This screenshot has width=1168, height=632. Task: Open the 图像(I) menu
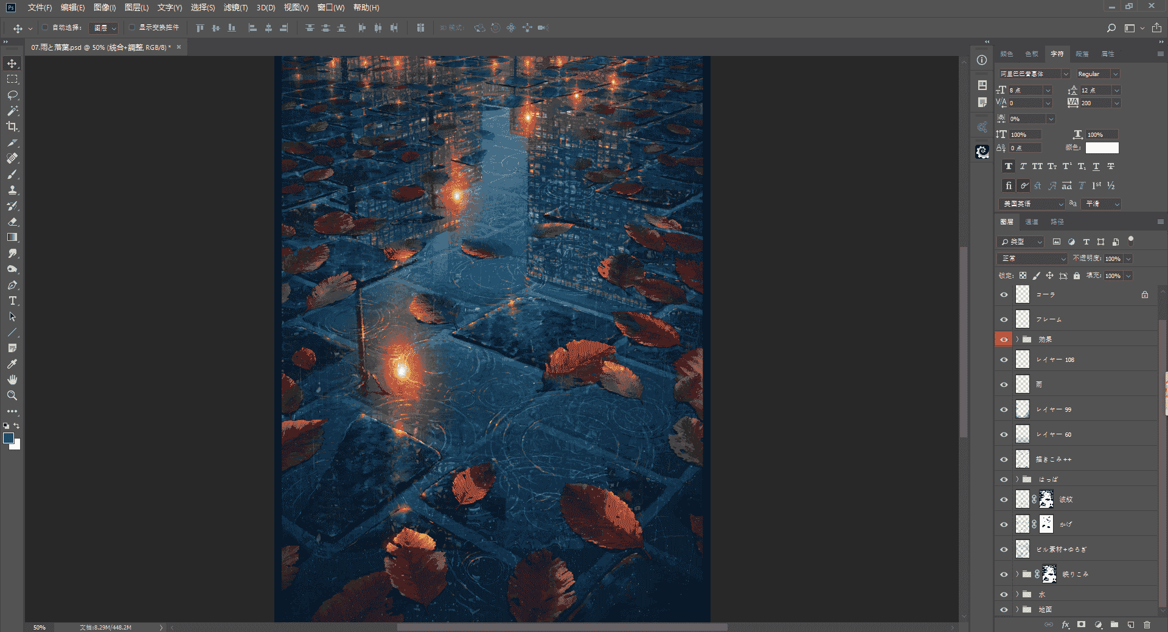click(105, 8)
